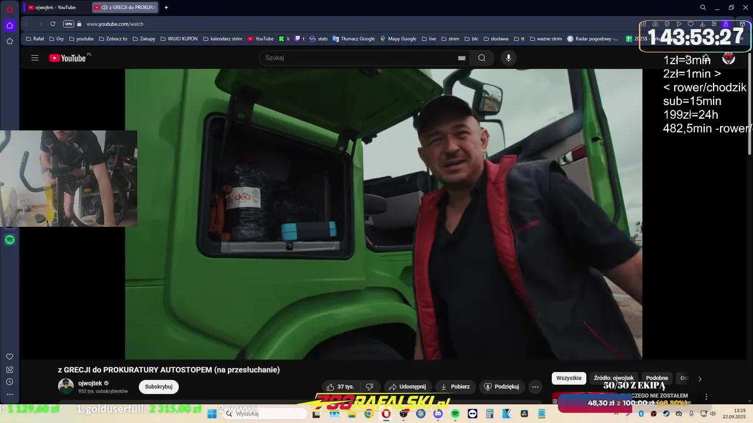Screen dimensions: 753x423
Task: Click the Podziękuj thanks button
Action: pyautogui.click(x=501, y=387)
